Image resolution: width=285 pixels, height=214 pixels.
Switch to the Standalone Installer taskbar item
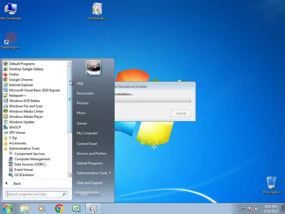(x=94, y=208)
